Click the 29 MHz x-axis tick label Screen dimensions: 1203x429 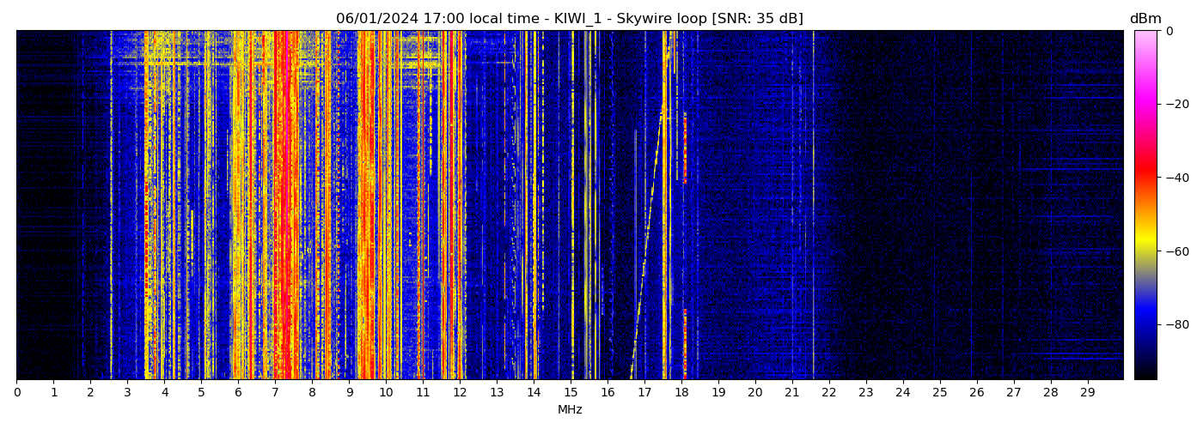[1087, 393]
